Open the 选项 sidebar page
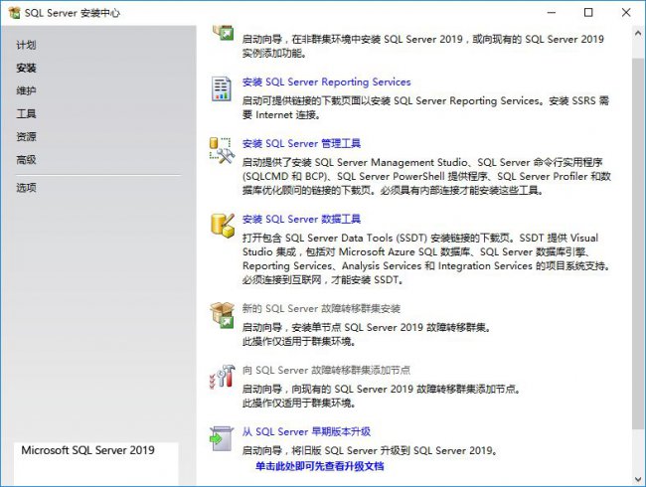 point(26,188)
